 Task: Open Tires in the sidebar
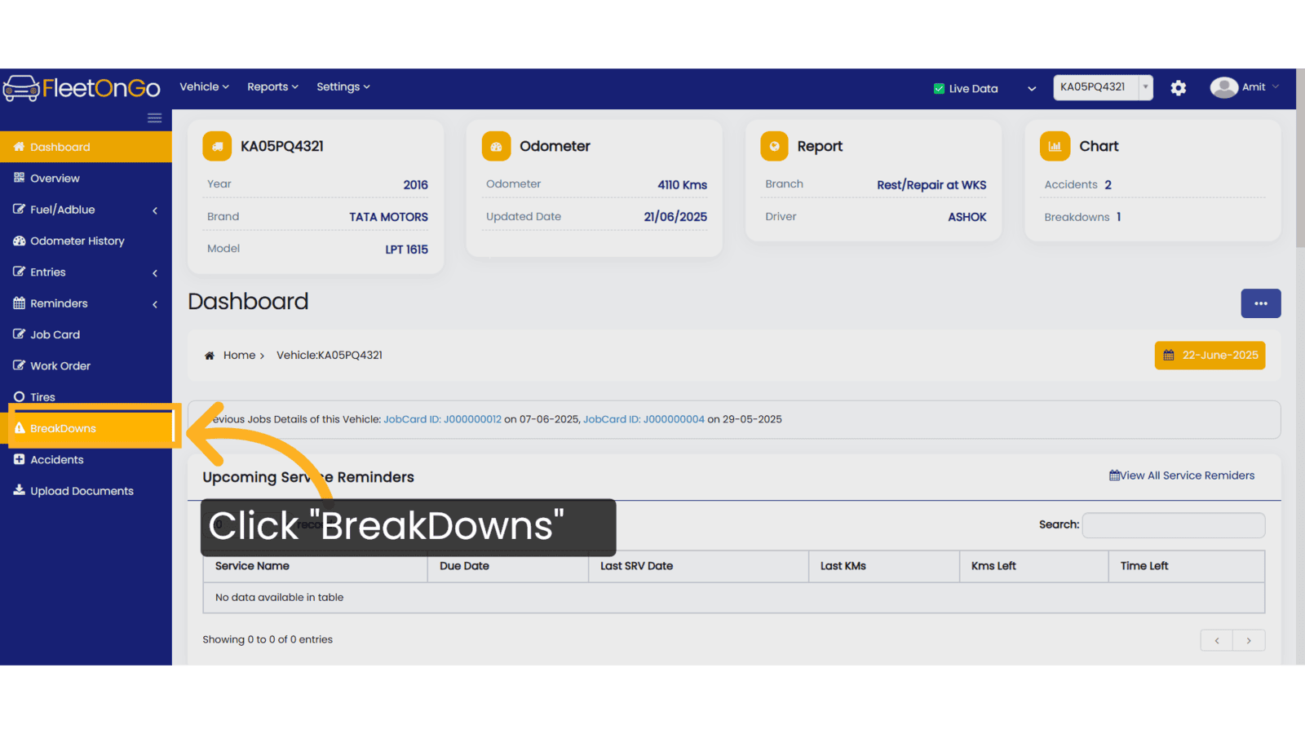pos(86,397)
